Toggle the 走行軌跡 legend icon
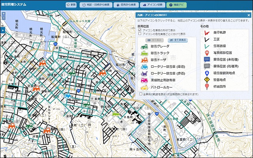Viewport: 253px width, 158px height. click(207, 32)
